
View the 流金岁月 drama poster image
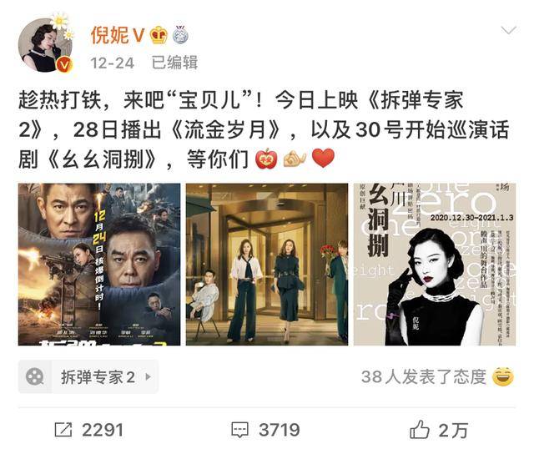click(x=267, y=265)
